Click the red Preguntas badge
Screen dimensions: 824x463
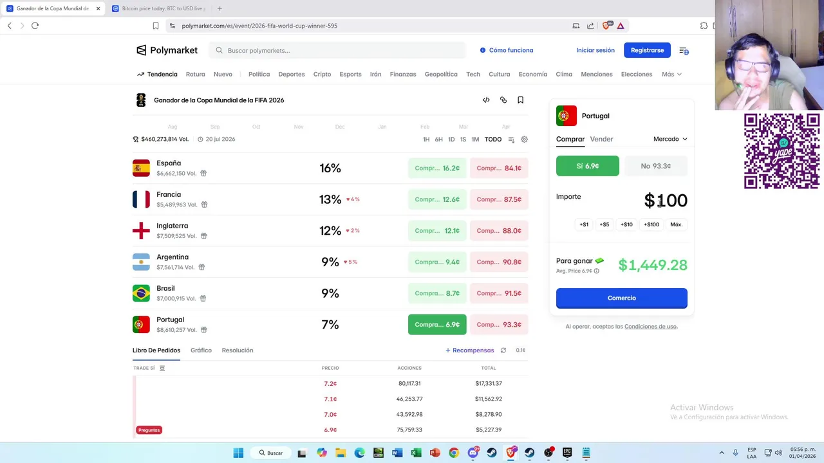point(149,430)
